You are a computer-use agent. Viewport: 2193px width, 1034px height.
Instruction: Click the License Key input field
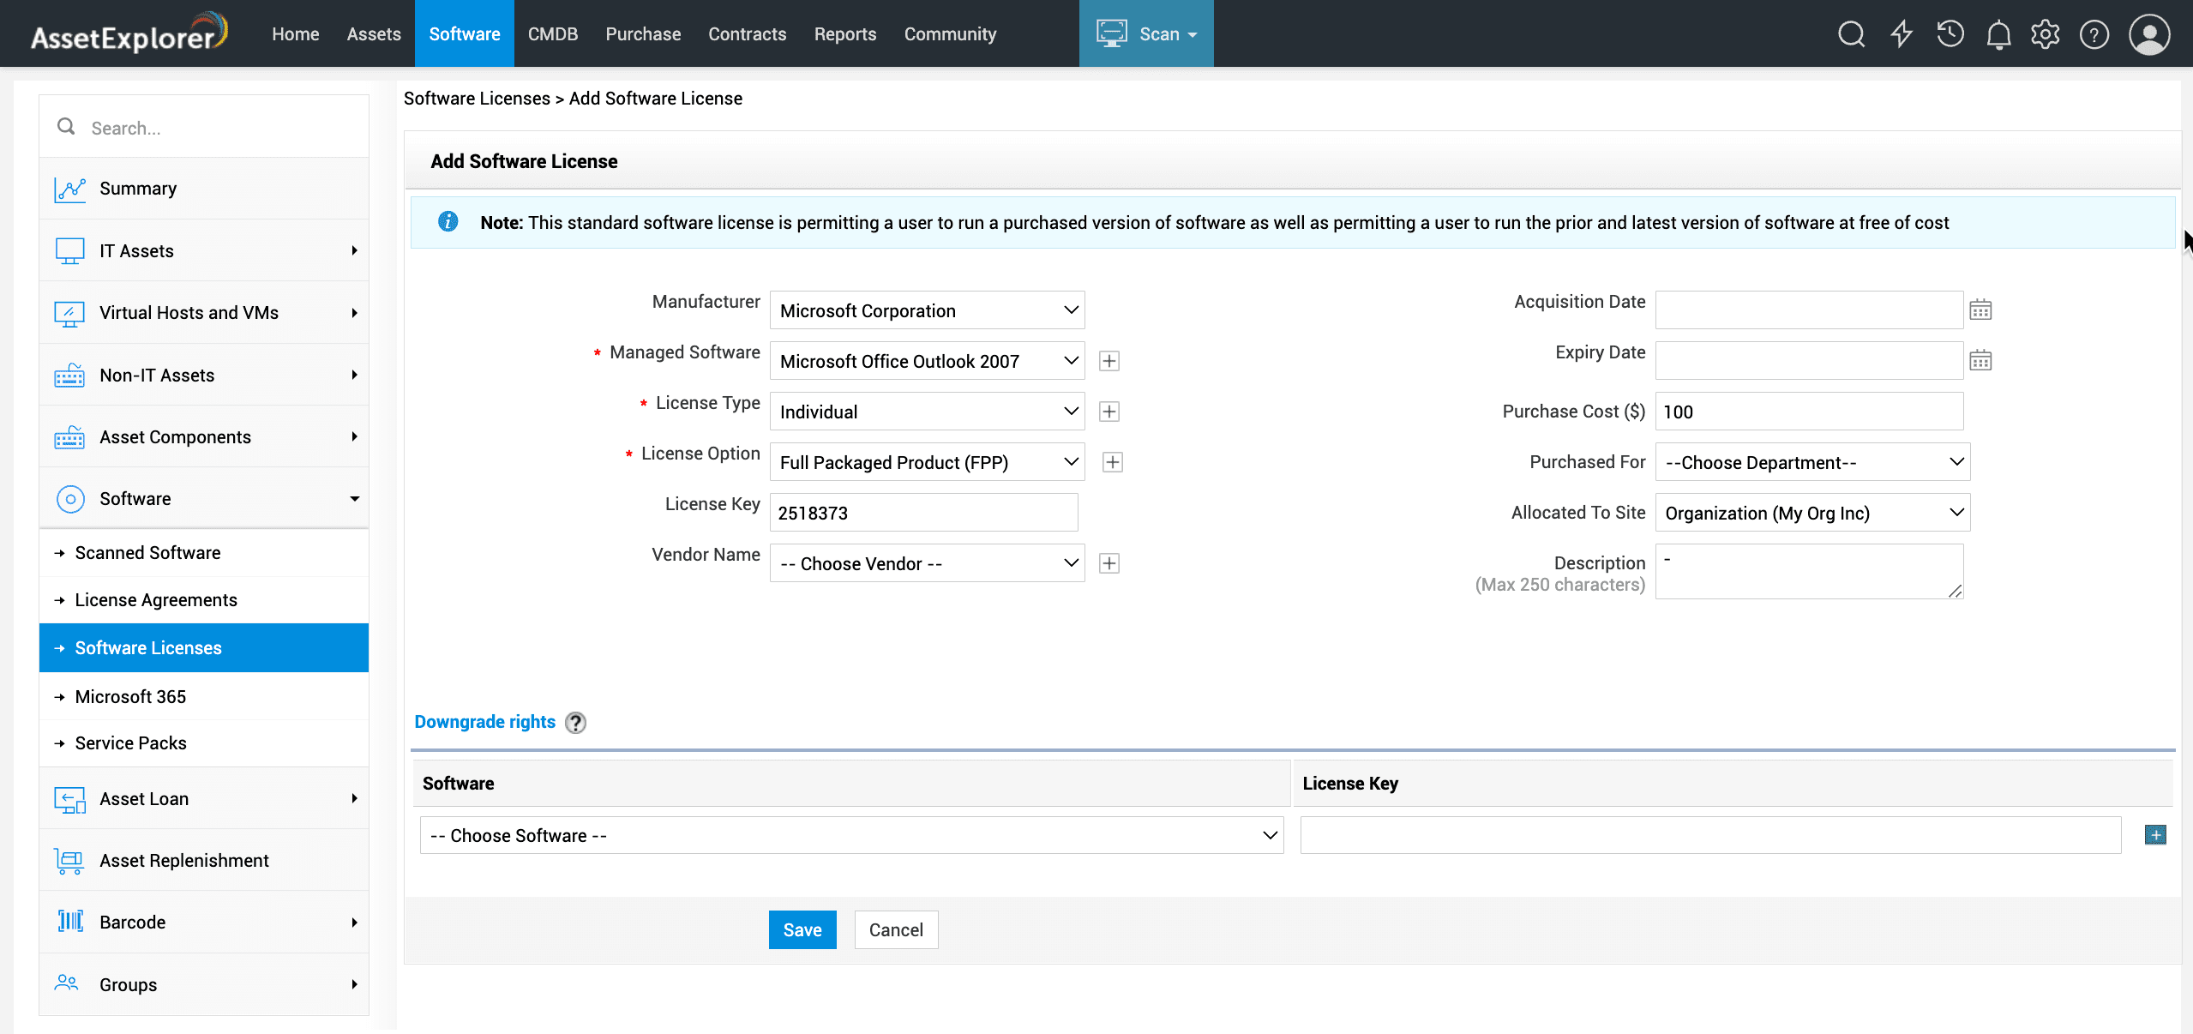tap(922, 513)
